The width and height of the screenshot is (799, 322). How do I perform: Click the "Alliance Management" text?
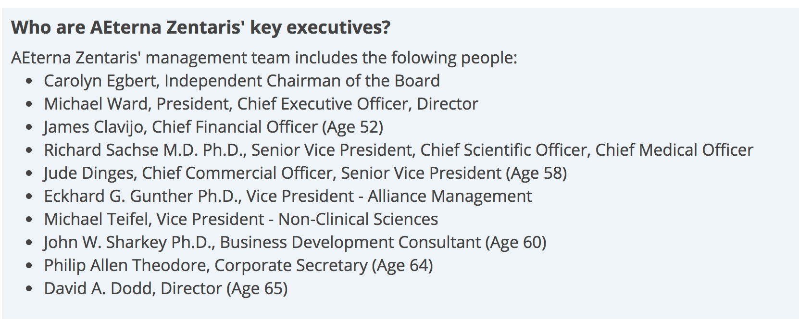(x=449, y=196)
